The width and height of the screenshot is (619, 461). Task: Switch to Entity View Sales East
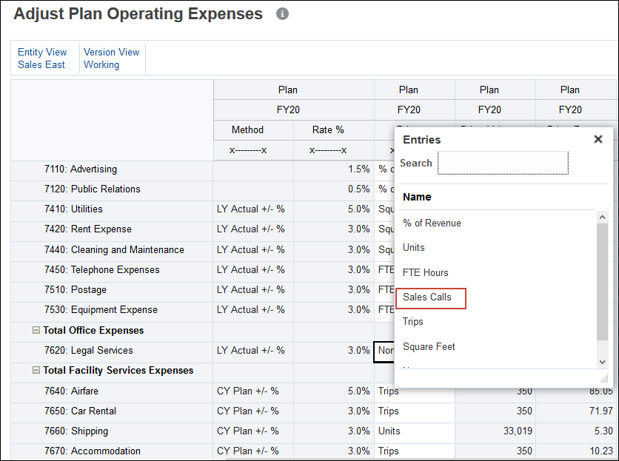coord(42,58)
